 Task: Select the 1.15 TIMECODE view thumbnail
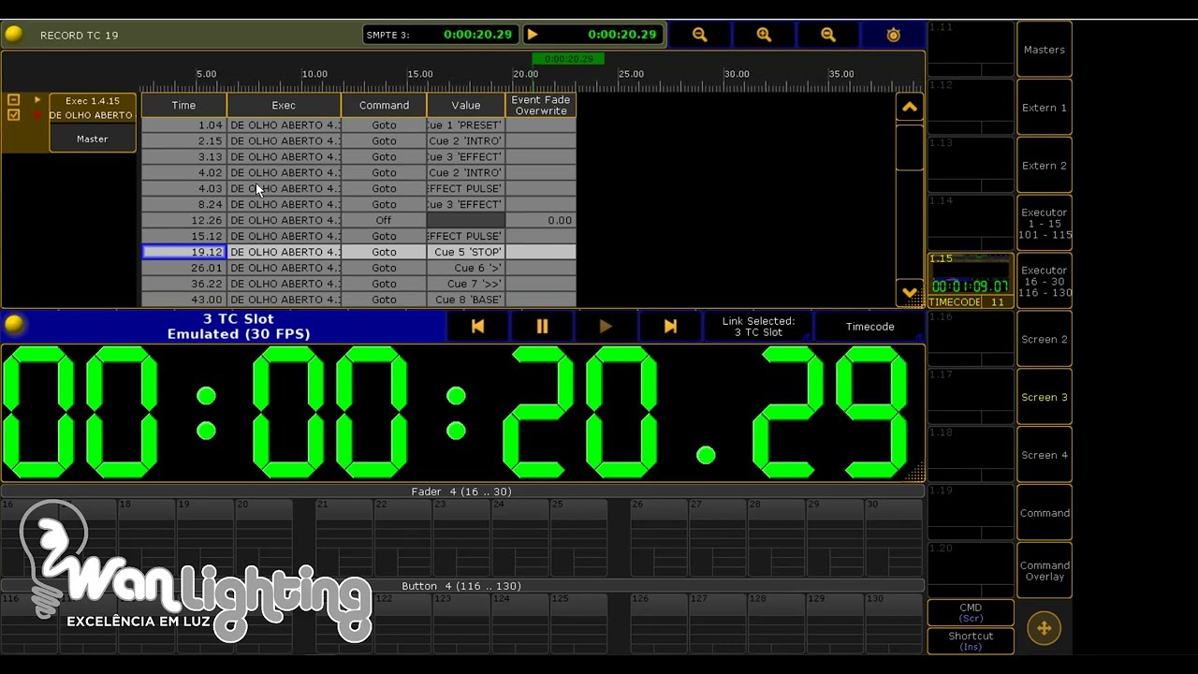(971, 281)
